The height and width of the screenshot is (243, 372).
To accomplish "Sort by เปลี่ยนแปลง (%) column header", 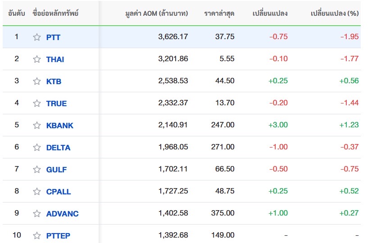I will click(x=335, y=13).
